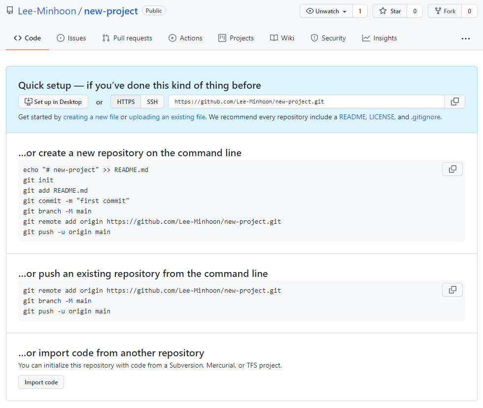Viewport: 483px width, 408px height.
Task: Go to the Actions tab
Action: (185, 38)
